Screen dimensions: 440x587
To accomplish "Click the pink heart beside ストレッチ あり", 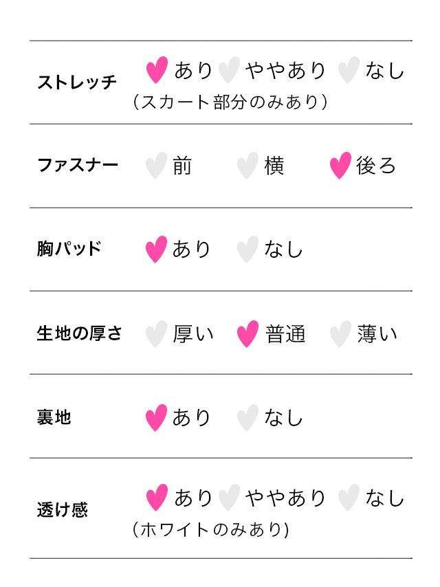I will (x=157, y=69).
